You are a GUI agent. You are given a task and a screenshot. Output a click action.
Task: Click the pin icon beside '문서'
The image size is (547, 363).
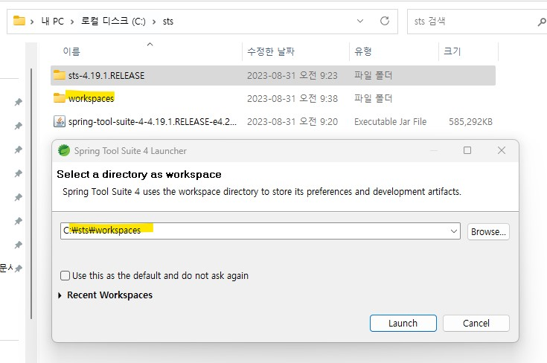coord(19,268)
